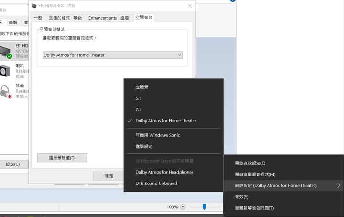The image size is (344, 217).
Task: Click the zoom out minus icon
Action: point(183,207)
